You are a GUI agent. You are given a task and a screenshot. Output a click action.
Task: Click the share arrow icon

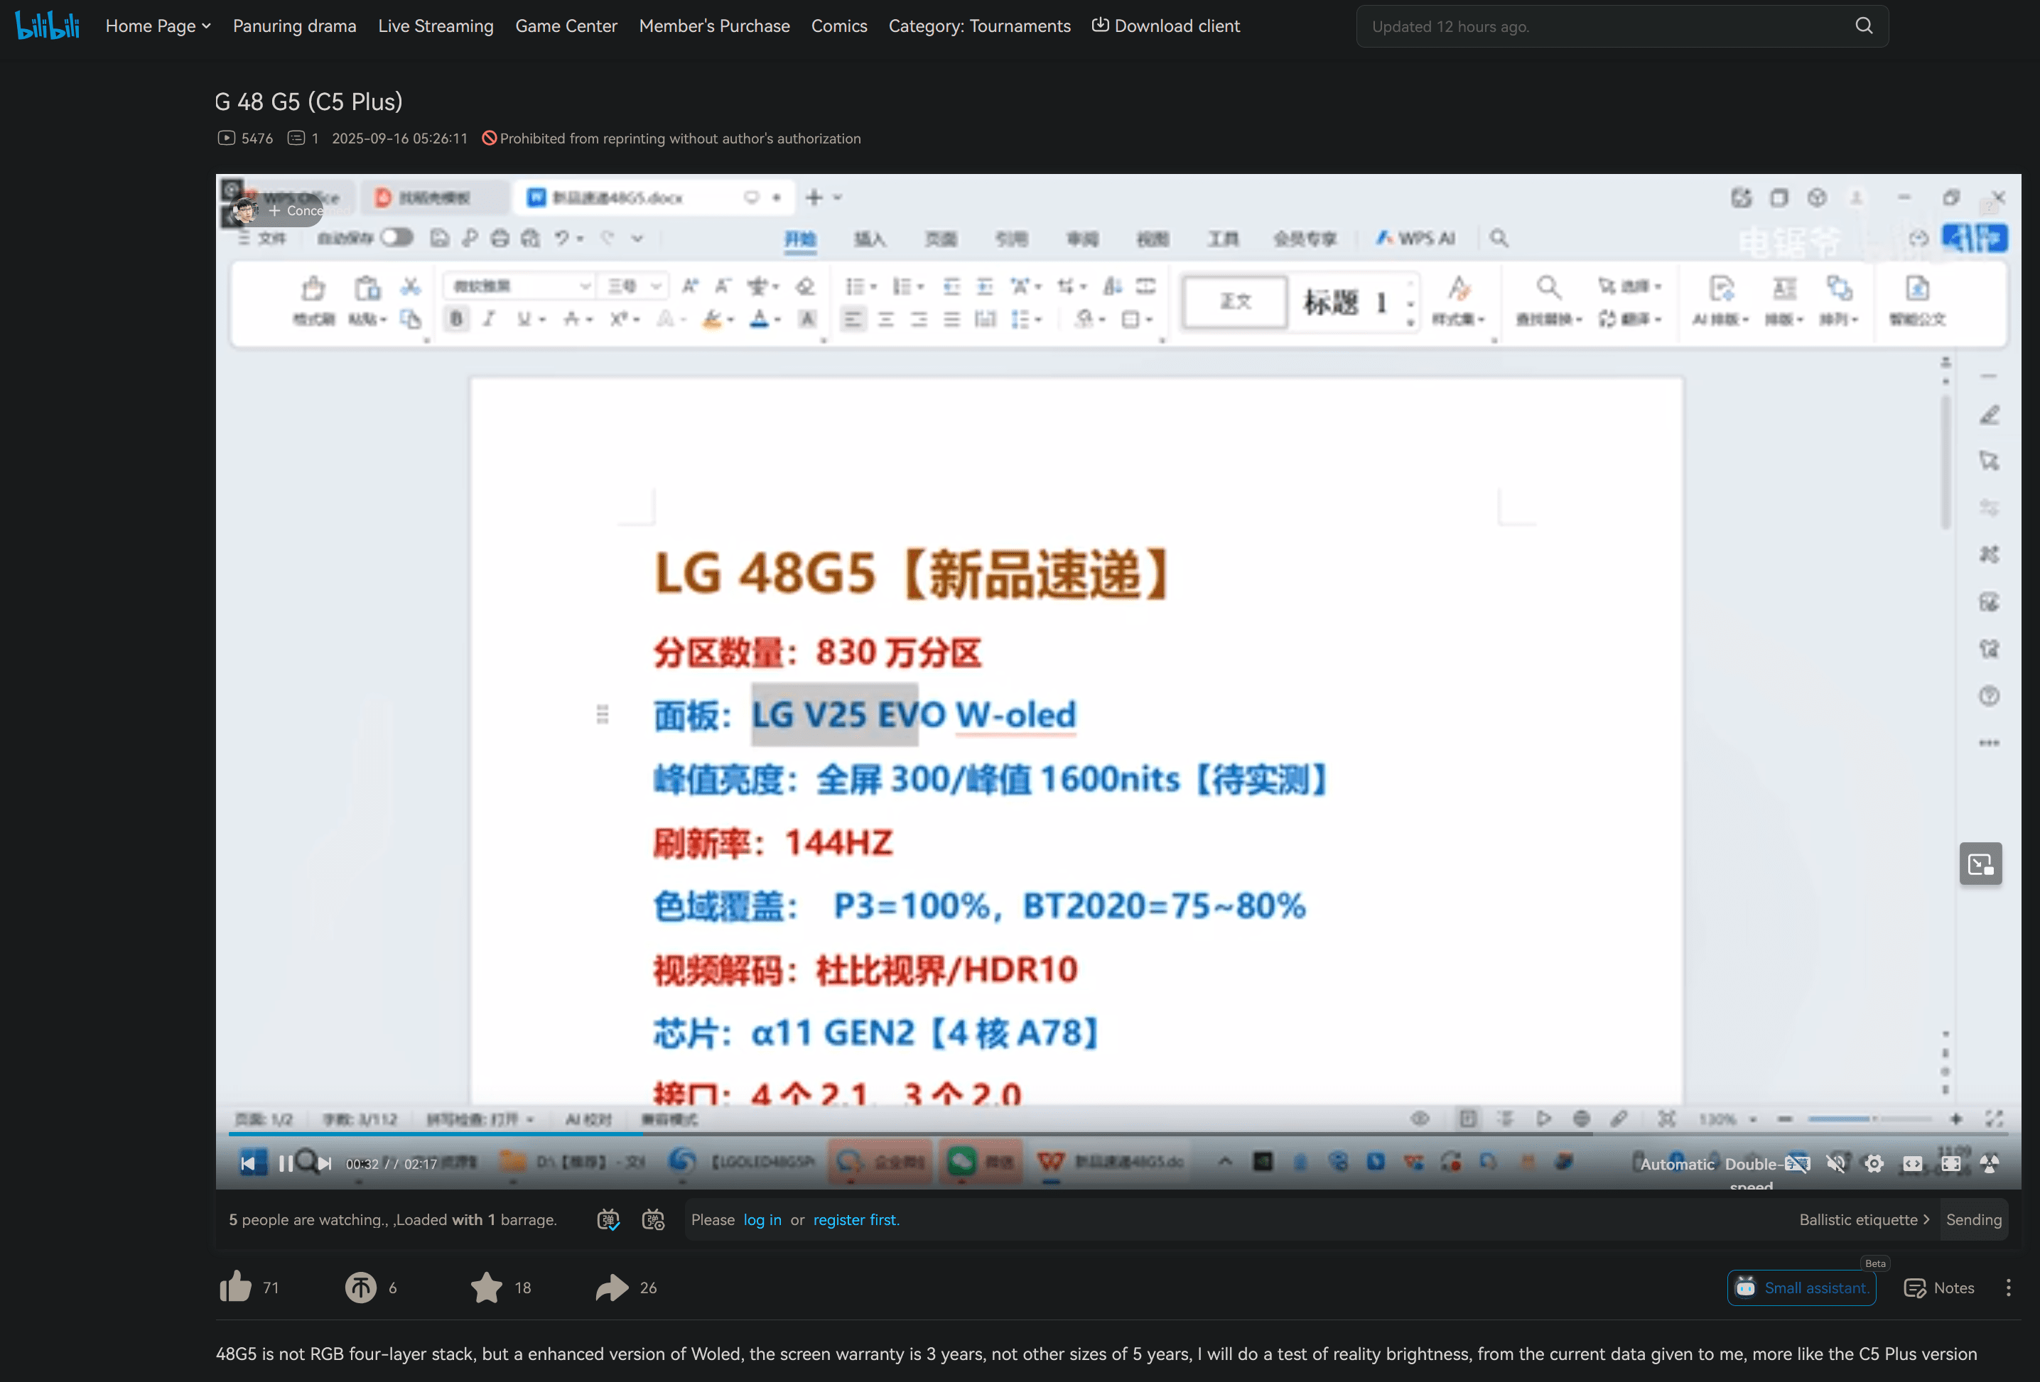612,1288
